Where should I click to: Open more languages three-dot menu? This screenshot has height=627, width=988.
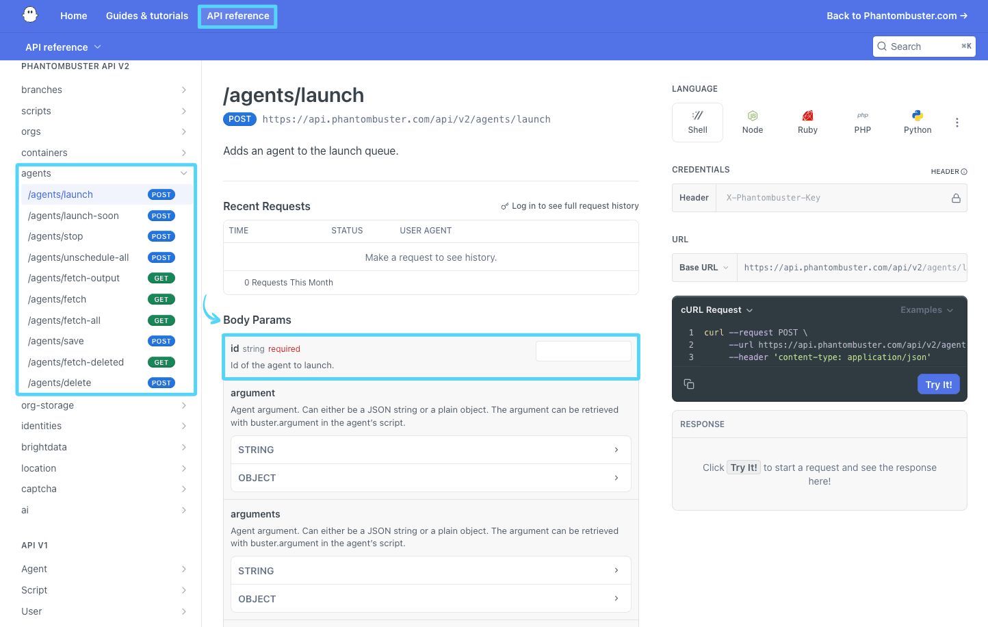[957, 123]
